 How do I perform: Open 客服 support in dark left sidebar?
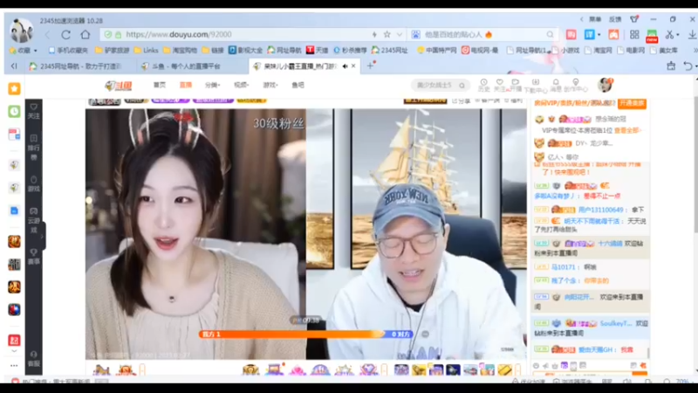tap(34, 358)
